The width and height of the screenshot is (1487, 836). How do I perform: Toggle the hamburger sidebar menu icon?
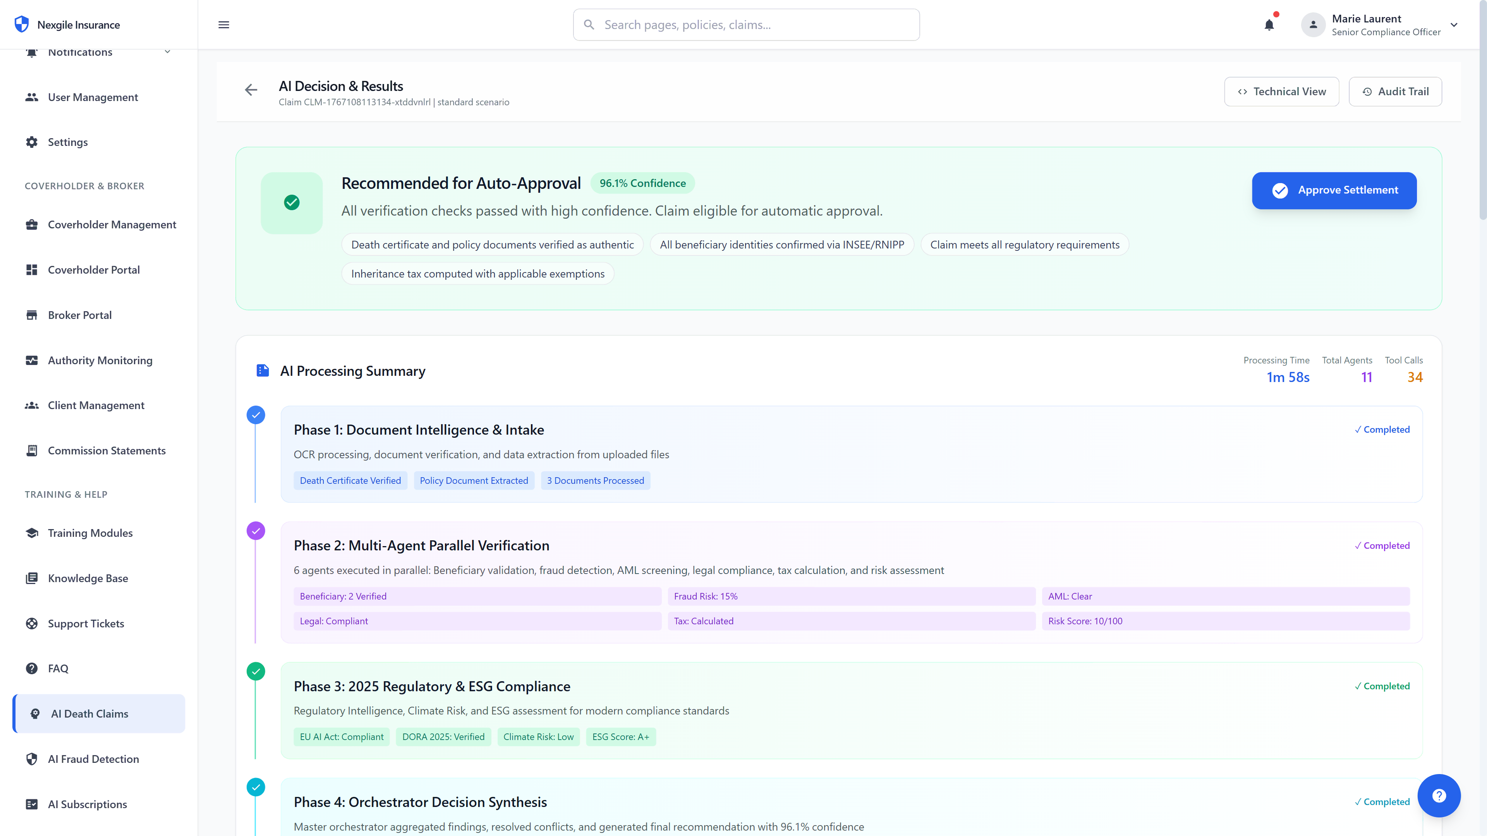click(x=223, y=25)
